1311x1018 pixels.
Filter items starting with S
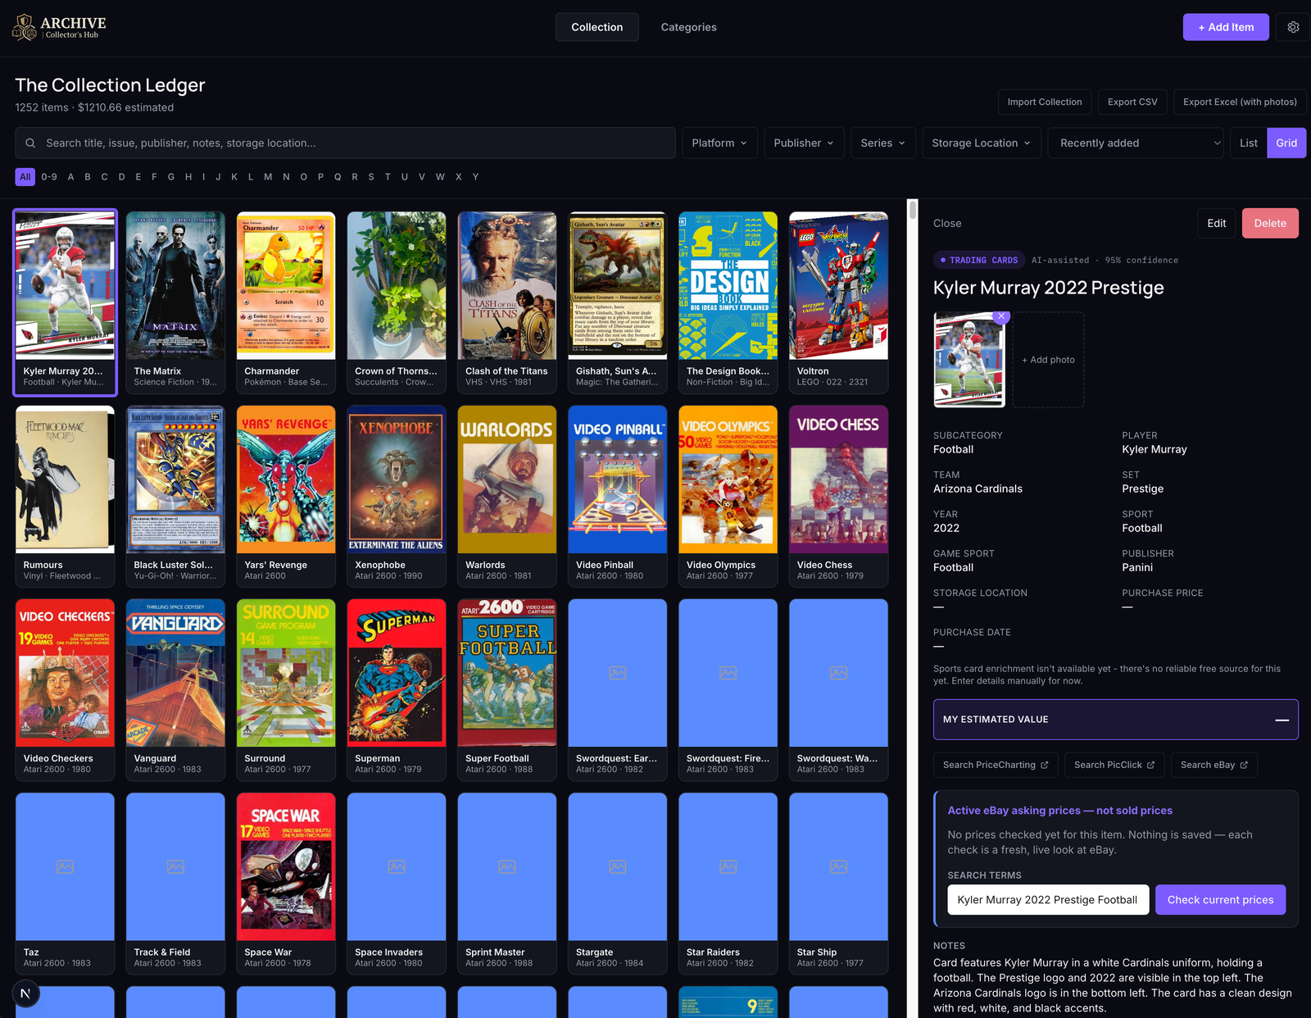point(371,177)
